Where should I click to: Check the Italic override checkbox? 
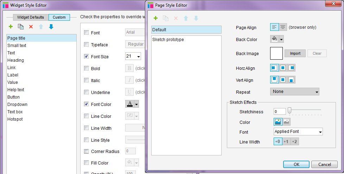87,80
